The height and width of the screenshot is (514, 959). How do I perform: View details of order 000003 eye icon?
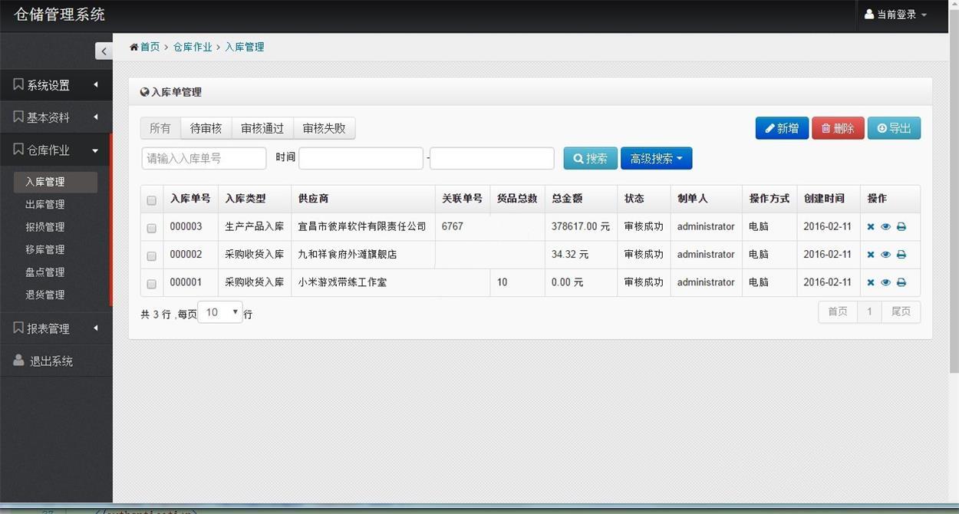coord(885,227)
